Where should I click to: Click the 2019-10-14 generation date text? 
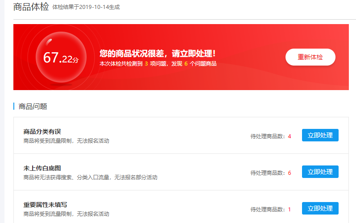(x=86, y=8)
